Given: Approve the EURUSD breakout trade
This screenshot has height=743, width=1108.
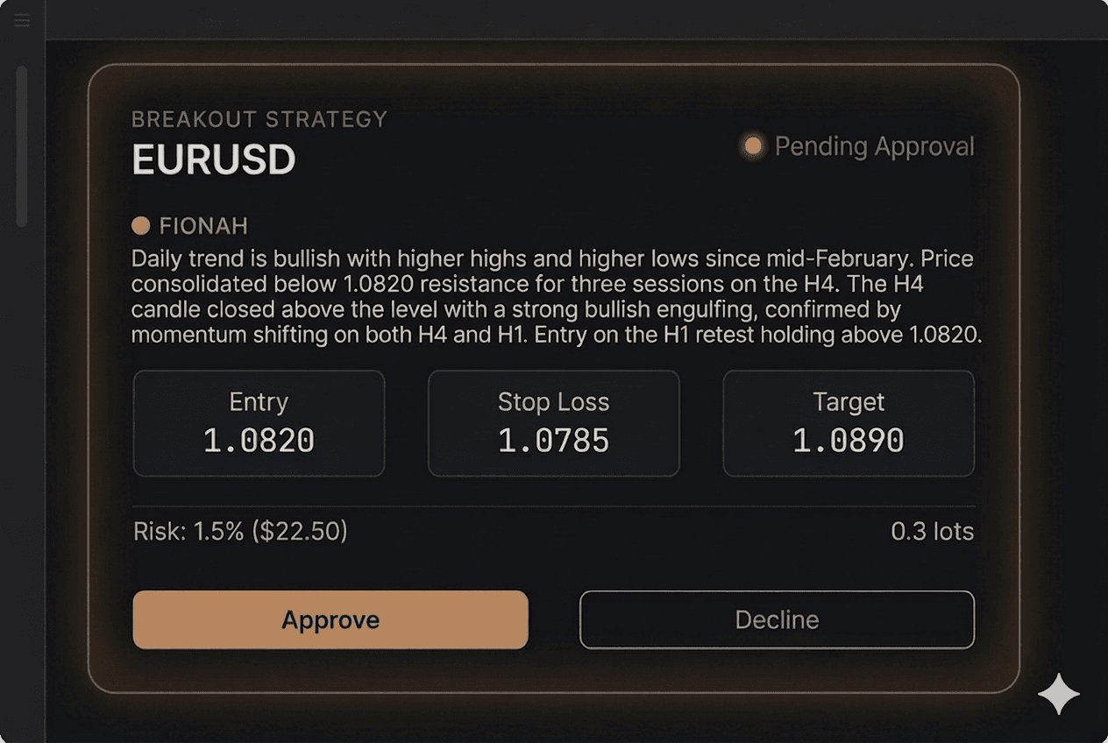Looking at the screenshot, I should coord(330,619).
